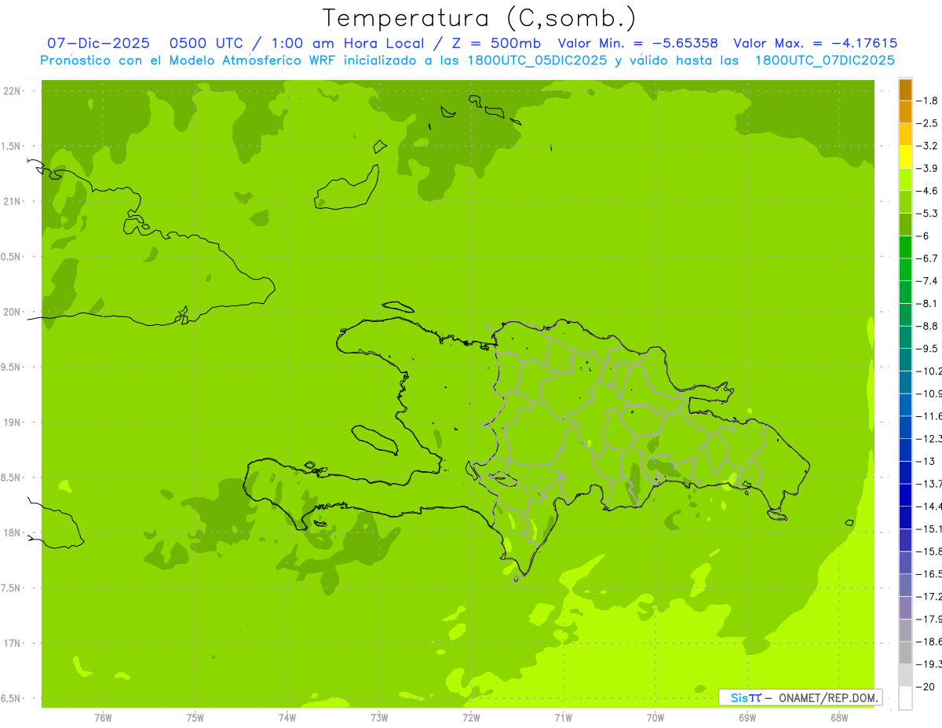Click the '-6.7' colorbar value
Screen dimensions: 942x728
tap(929, 258)
